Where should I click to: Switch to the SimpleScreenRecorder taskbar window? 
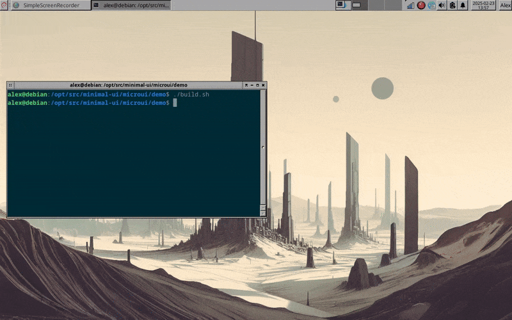click(x=51, y=5)
